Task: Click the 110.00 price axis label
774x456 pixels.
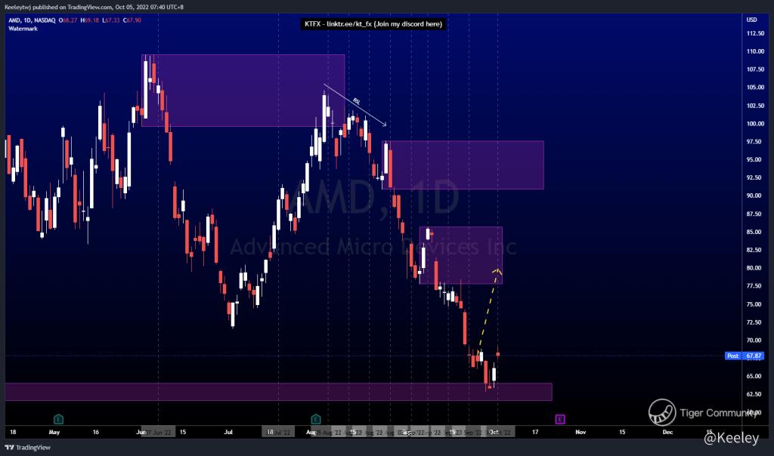Action: point(755,51)
